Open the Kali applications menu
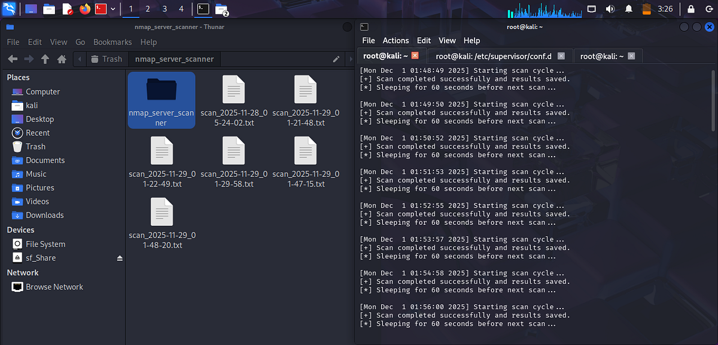718x345 pixels. point(8,8)
